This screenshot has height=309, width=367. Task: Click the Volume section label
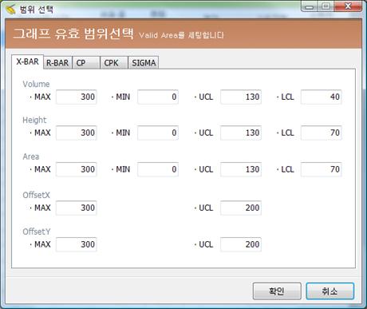click(36, 84)
